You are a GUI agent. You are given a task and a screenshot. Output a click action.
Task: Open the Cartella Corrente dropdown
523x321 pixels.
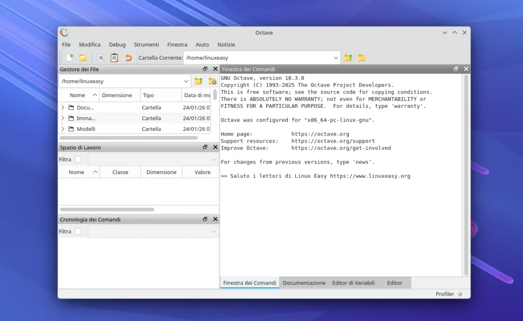336,58
